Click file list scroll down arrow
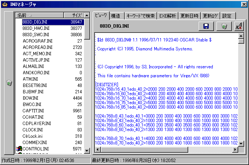The height and width of the screenshot is (165, 249). [x=87, y=150]
